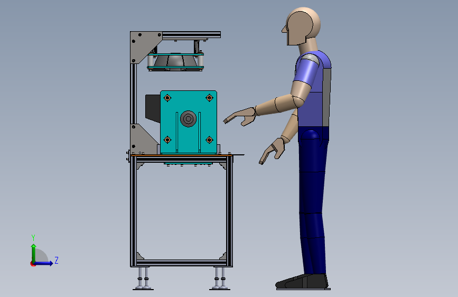
Task: Select the mannequin's black shoe
Action: click(302, 282)
